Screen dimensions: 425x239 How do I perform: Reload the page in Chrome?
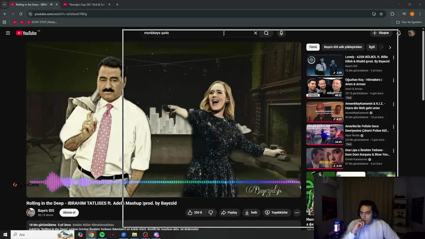21,14
